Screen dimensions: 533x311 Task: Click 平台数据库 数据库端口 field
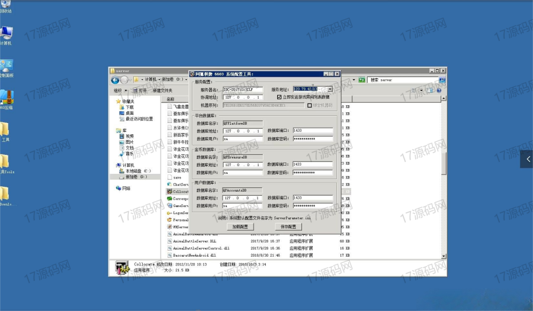(313, 131)
